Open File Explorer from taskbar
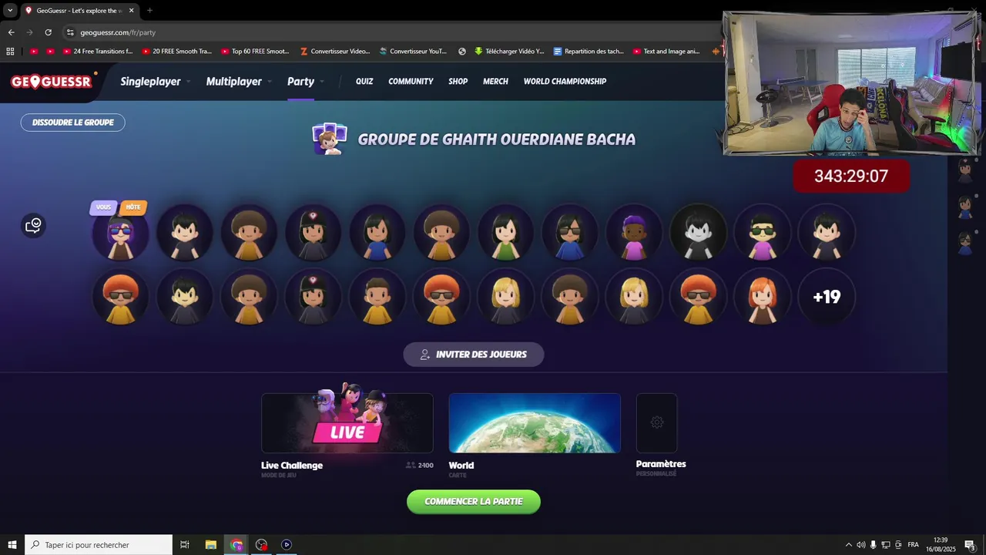This screenshot has height=555, width=986. click(210, 545)
